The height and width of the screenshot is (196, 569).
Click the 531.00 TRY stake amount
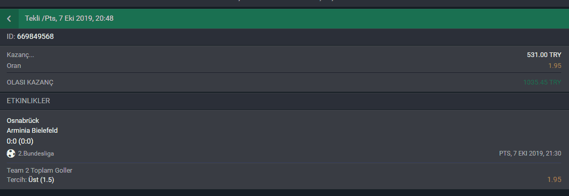click(x=544, y=55)
